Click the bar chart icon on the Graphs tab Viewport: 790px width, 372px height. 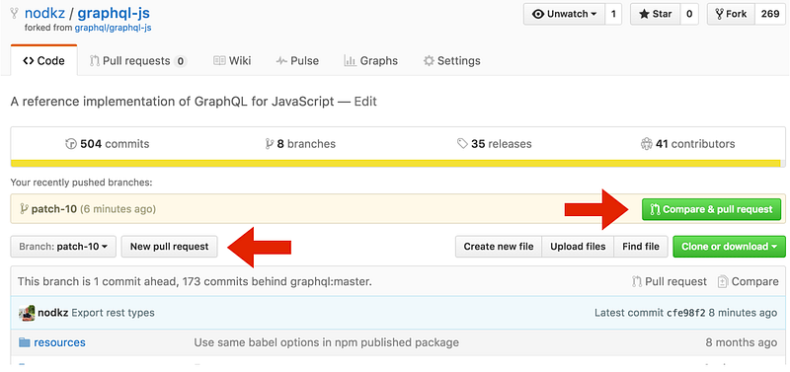coord(351,61)
